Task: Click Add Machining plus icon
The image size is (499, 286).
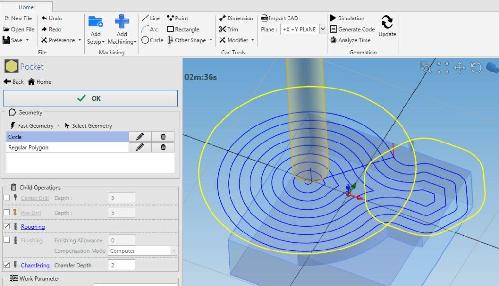Action: 121,21
